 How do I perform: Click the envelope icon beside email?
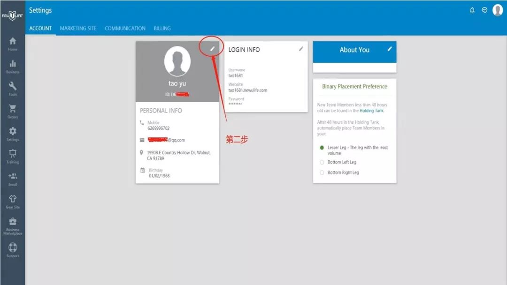tap(142, 140)
